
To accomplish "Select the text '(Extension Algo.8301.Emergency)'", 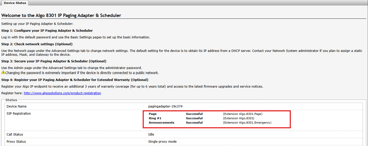I will click(247, 123).
